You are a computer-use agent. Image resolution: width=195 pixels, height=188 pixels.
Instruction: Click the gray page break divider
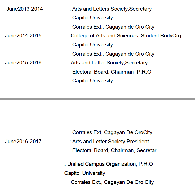pos(97,99)
